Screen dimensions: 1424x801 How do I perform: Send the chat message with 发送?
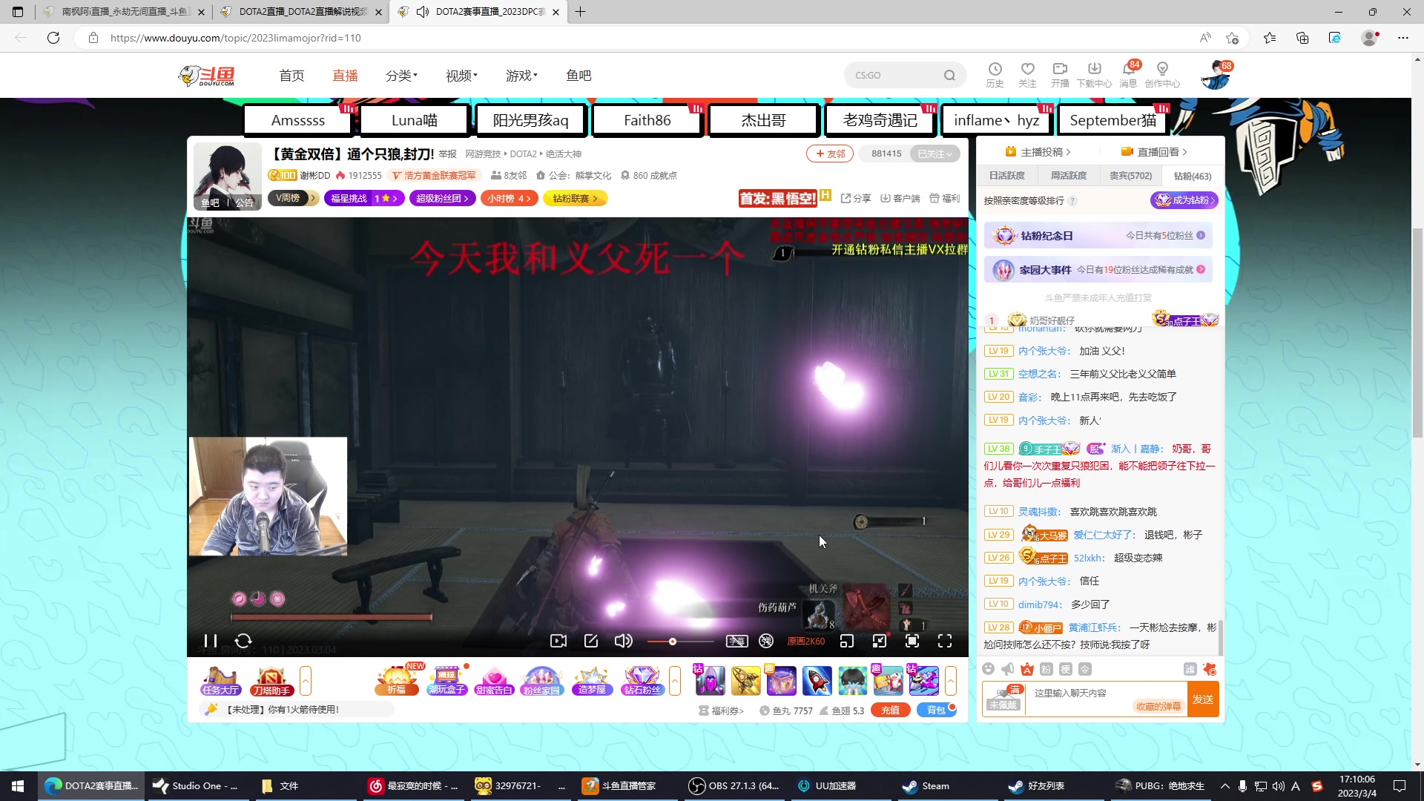tap(1203, 699)
